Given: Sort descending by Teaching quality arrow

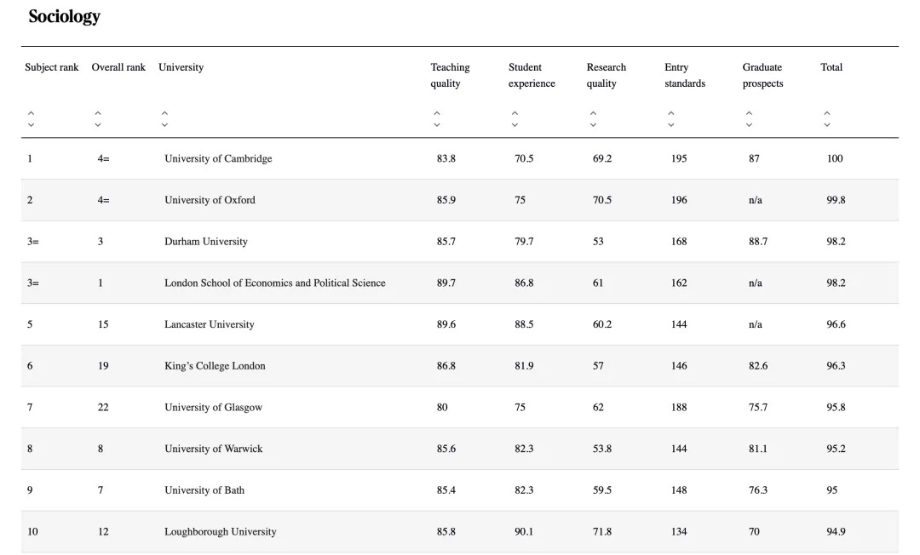Looking at the screenshot, I should point(437,125).
